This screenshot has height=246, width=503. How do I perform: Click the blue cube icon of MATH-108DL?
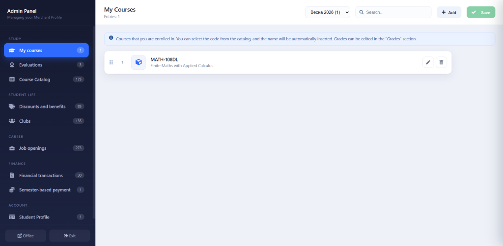tap(139, 62)
